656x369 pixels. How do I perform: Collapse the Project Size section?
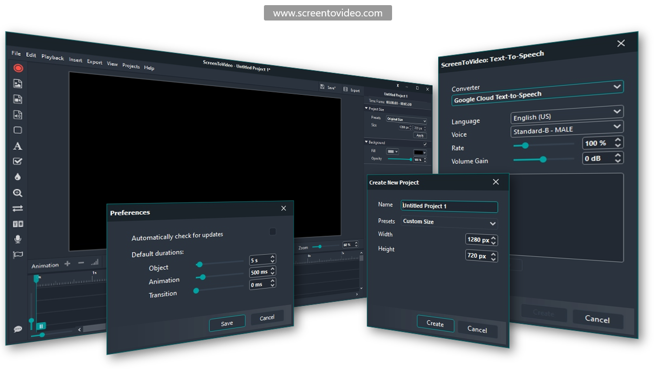tap(366, 108)
